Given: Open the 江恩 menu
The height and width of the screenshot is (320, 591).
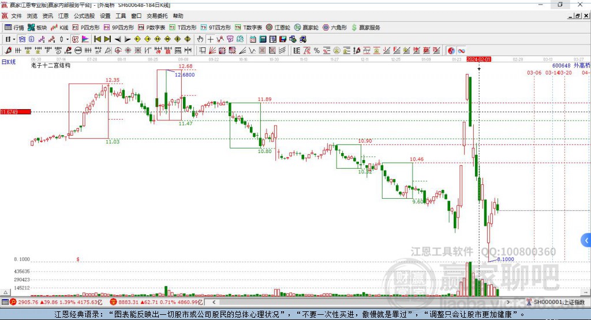Looking at the screenshot, I should point(63,16).
